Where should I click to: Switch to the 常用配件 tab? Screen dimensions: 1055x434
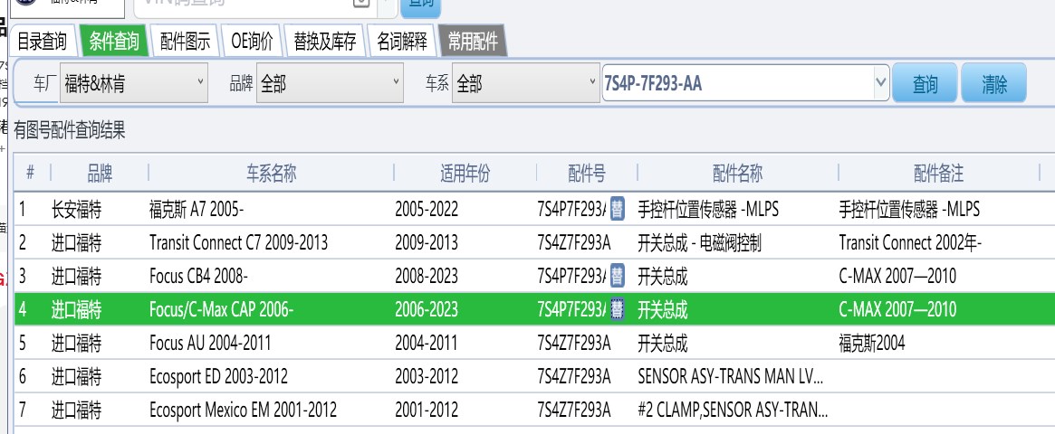tap(473, 42)
